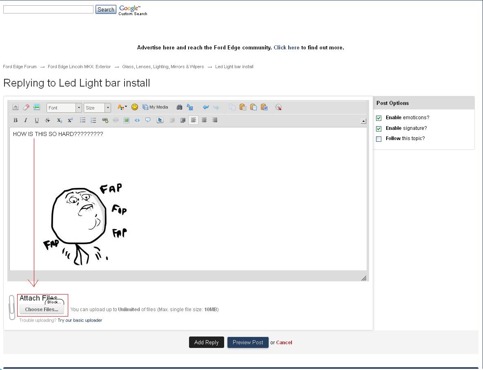
Task: Open My Media in the toolbar
Action: [155, 107]
